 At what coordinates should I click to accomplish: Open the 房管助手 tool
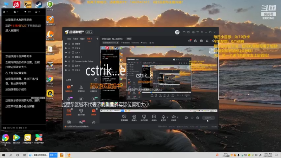(x=81, y=88)
